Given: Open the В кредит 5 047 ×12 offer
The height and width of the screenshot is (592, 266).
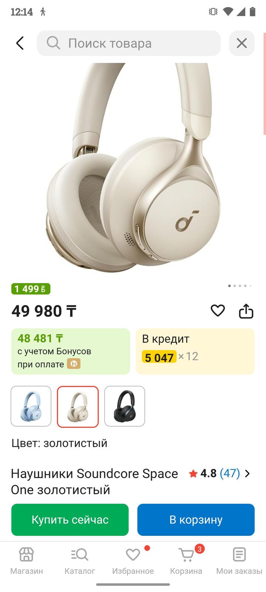Looking at the screenshot, I should click(x=195, y=351).
